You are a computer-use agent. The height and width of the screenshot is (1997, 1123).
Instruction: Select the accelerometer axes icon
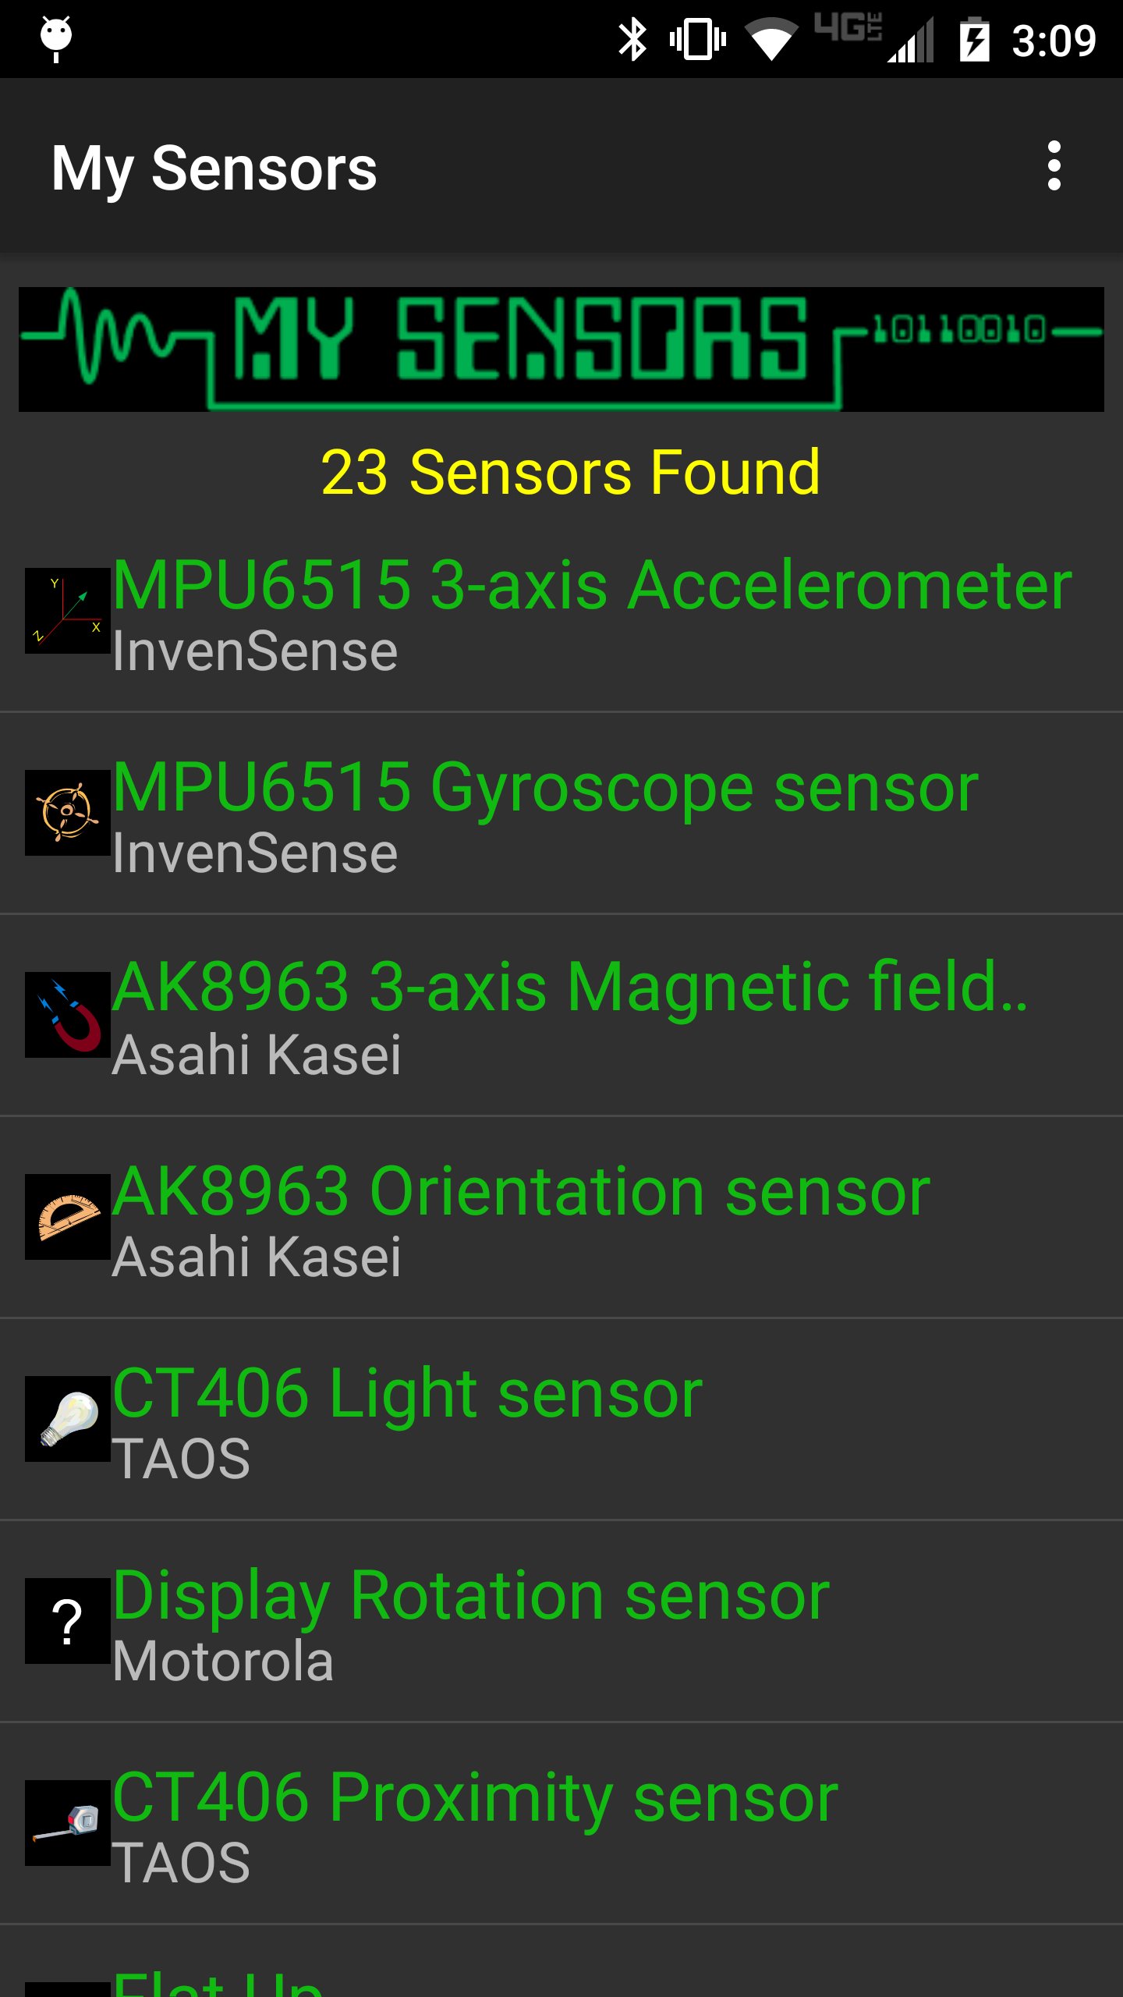(67, 612)
